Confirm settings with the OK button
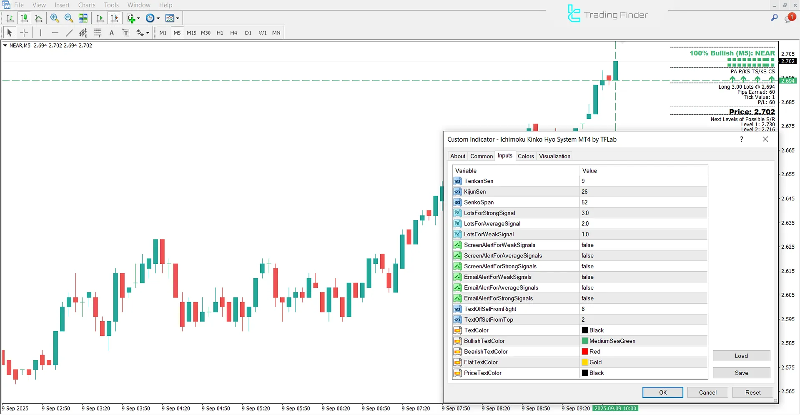The image size is (800, 415). click(663, 392)
